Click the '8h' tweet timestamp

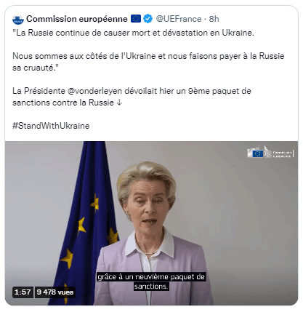tap(214, 19)
